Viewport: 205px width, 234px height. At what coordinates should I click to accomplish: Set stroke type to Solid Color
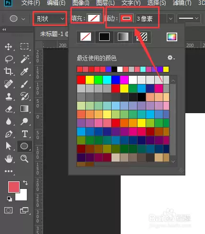[x=104, y=37]
